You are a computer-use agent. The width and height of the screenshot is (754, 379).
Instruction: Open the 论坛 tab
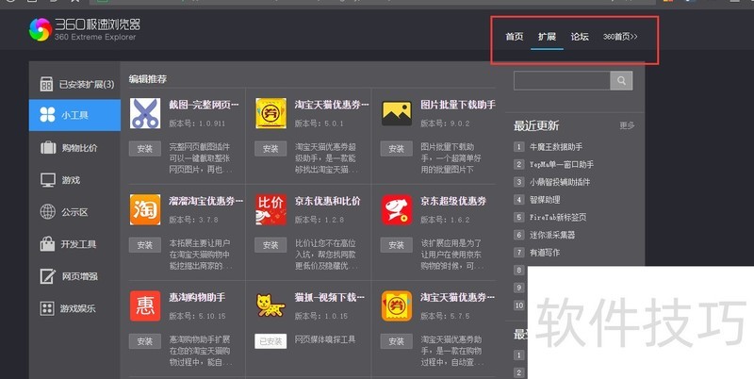(580, 37)
